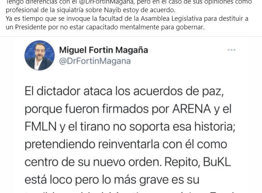This screenshot has height=193, width=262.
Task: Click the word FMLN in the quoted tweet
Action: (40, 127)
